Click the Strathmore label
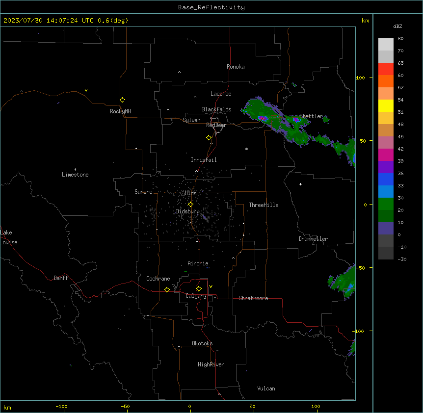423x413 pixels. tap(253, 298)
